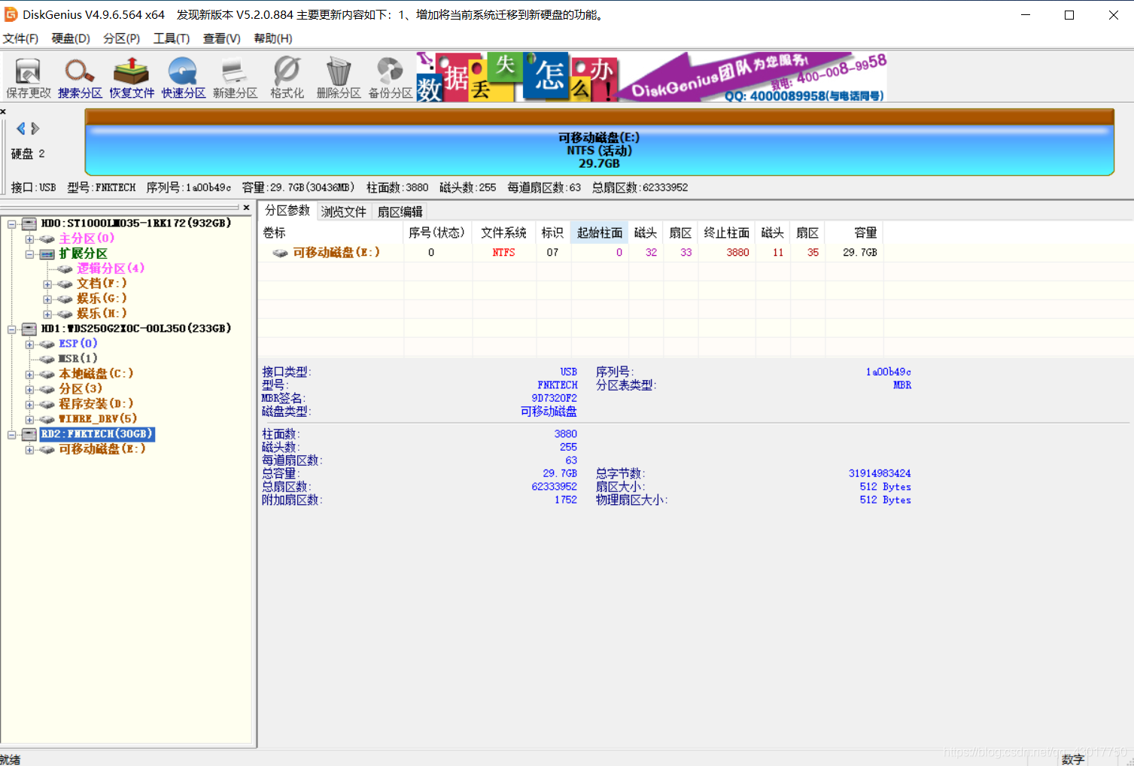1134x766 pixels.
Task: Start Quick Partition (快速分区) from the toolbar
Action: click(184, 78)
